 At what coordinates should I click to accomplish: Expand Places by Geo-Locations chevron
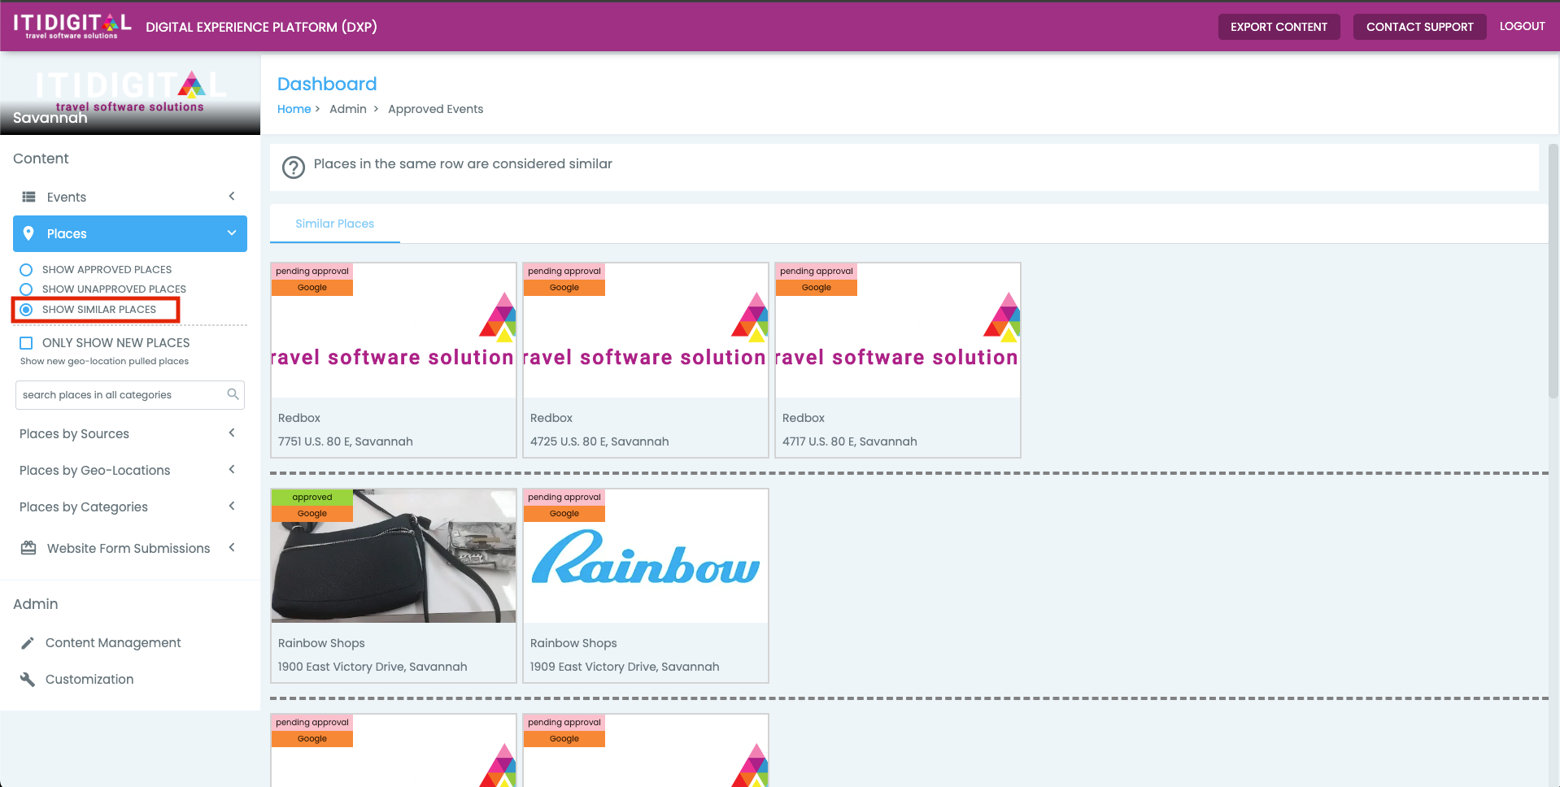232,469
